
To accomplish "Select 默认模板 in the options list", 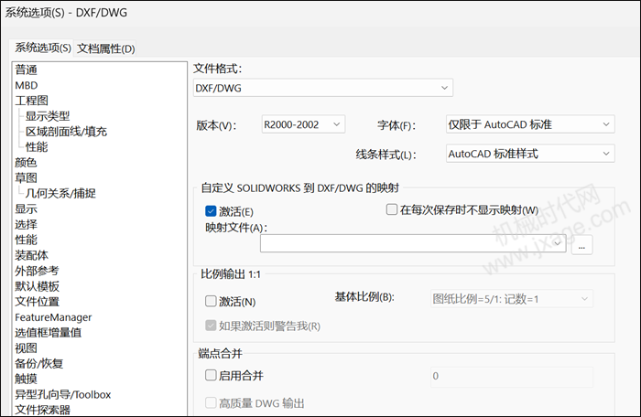I will click(37, 286).
